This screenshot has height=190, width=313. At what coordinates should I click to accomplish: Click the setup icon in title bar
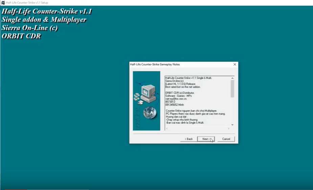coord(3,3)
